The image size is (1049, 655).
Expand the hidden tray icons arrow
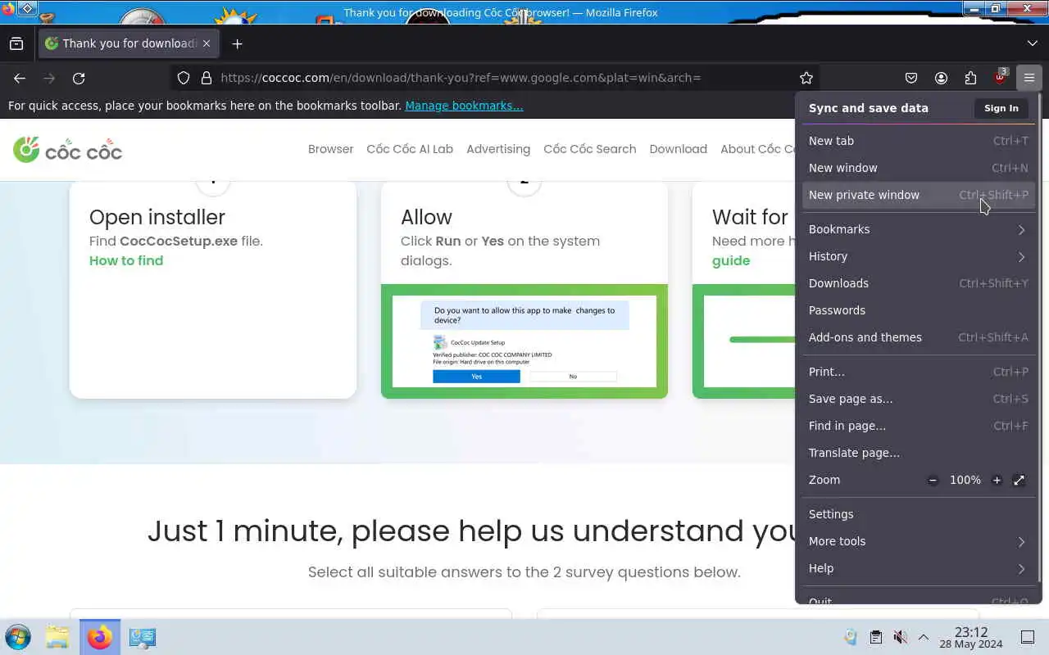[924, 637]
